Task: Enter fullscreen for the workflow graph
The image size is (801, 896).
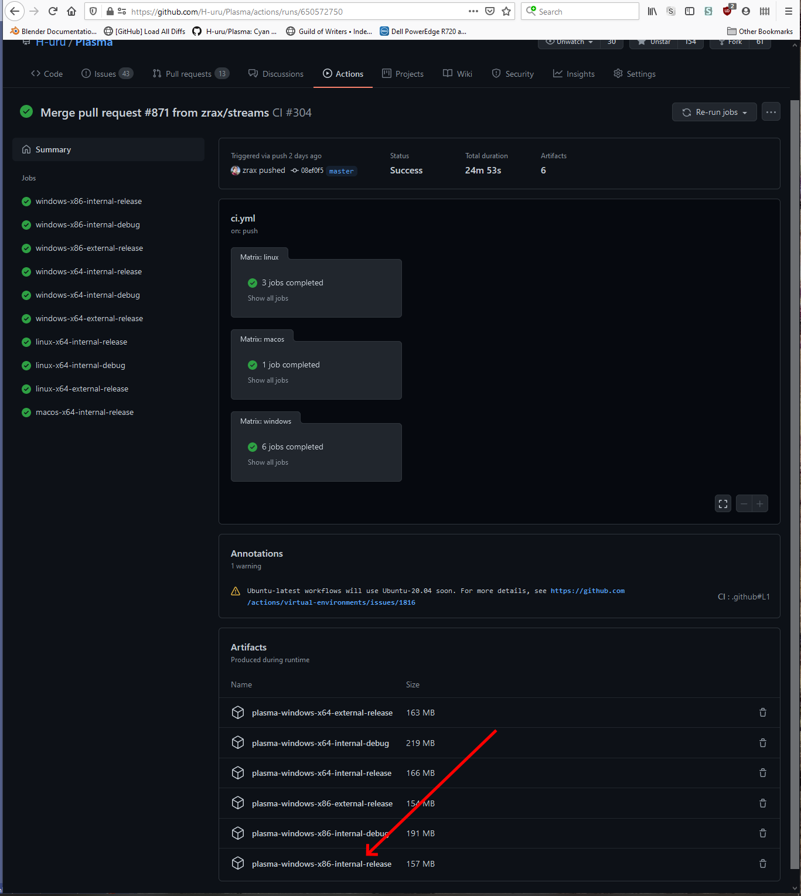Action: click(723, 503)
